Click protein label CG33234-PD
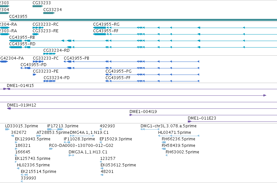 (57, 78)
